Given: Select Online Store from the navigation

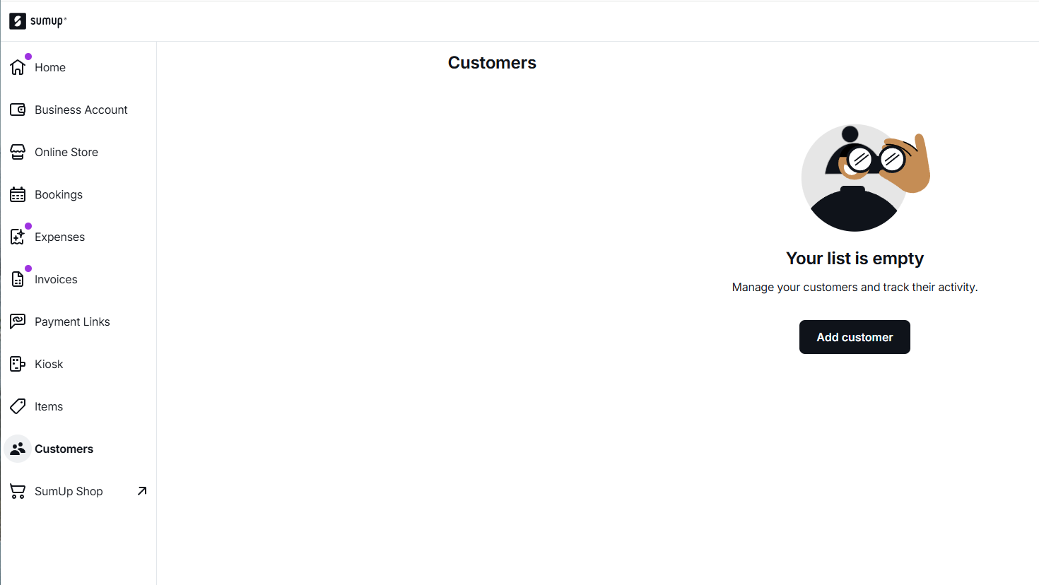Looking at the screenshot, I should [x=78, y=152].
